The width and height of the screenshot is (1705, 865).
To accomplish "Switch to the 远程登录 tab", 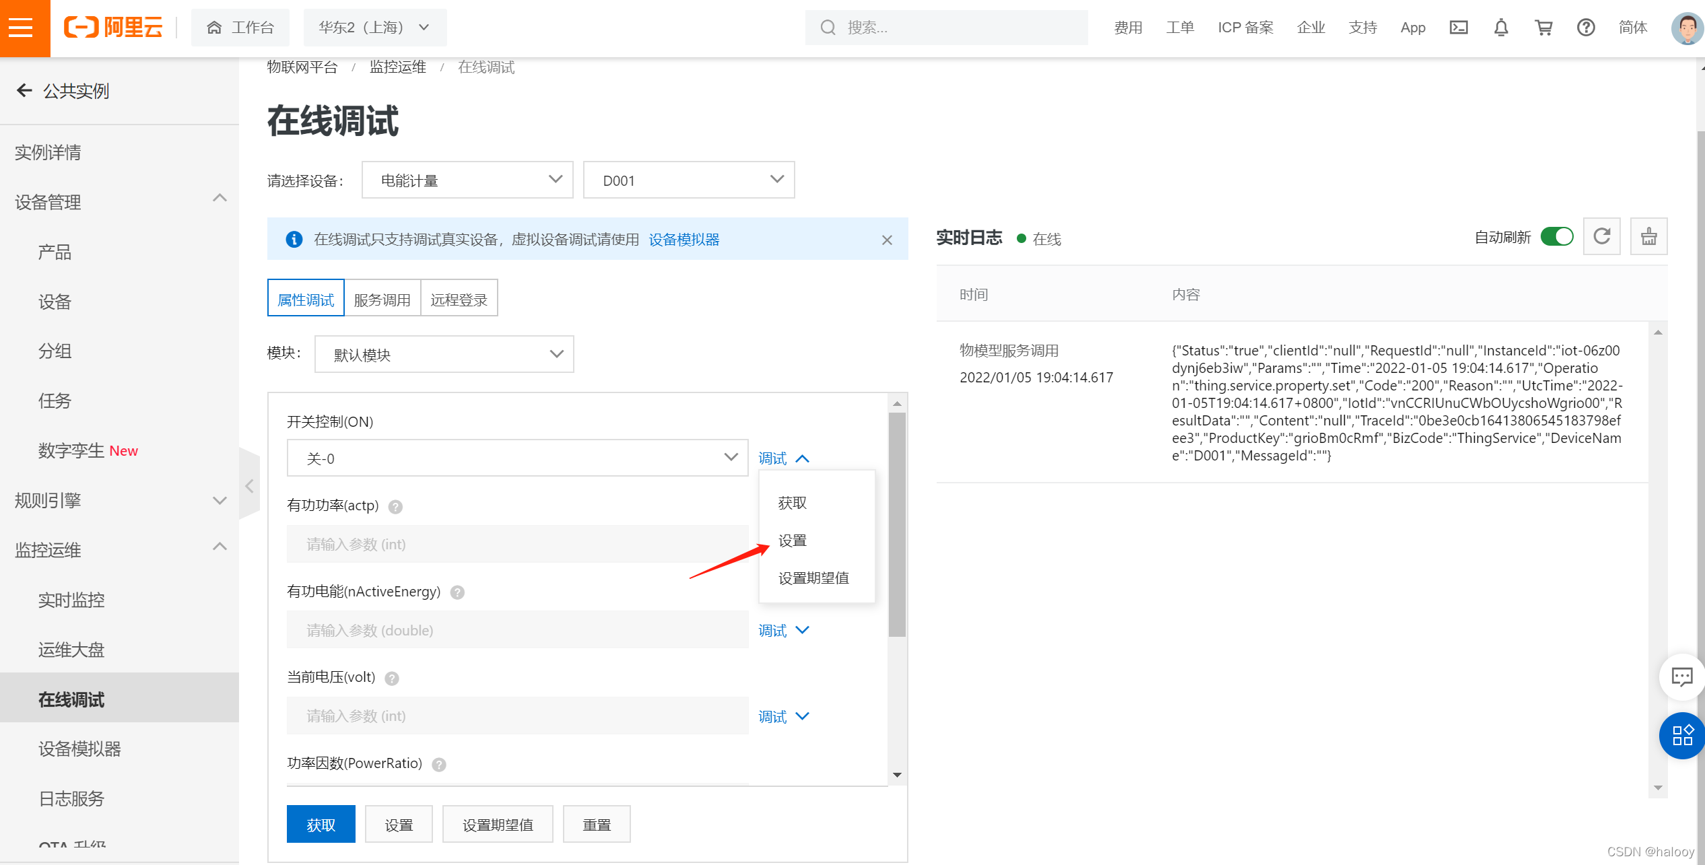I will [x=459, y=299].
